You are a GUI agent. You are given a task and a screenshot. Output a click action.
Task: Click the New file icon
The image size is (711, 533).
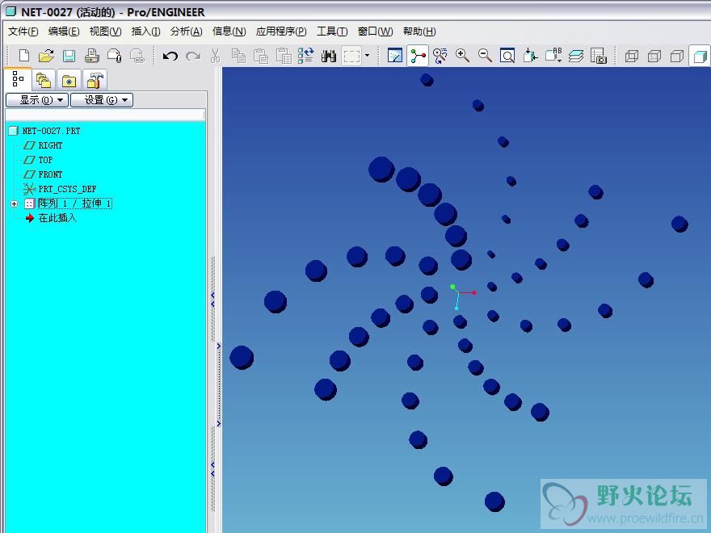click(x=24, y=56)
